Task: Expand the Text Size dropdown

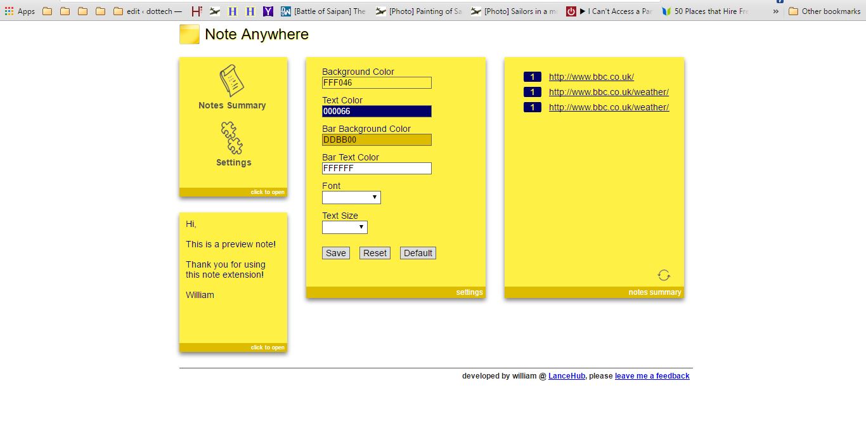Action: pyautogui.click(x=345, y=227)
